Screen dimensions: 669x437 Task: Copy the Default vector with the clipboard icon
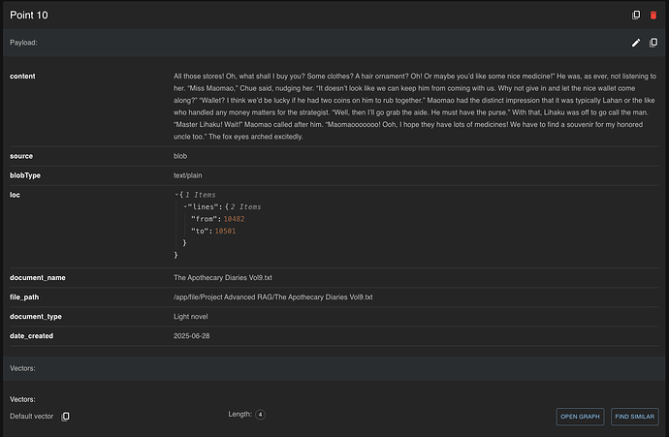pyautogui.click(x=65, y=416)
